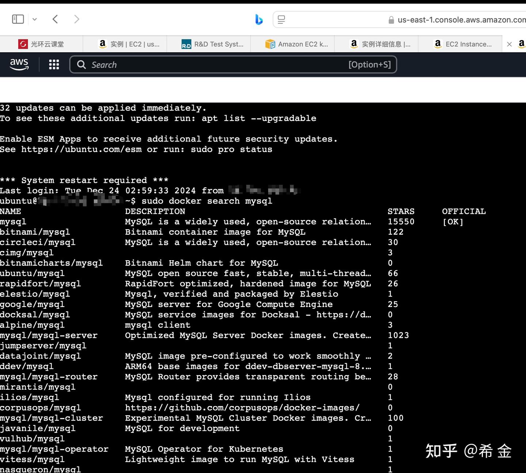
Task: Click the magnifier icon in the AWS search bar
Action: [81, 64]
